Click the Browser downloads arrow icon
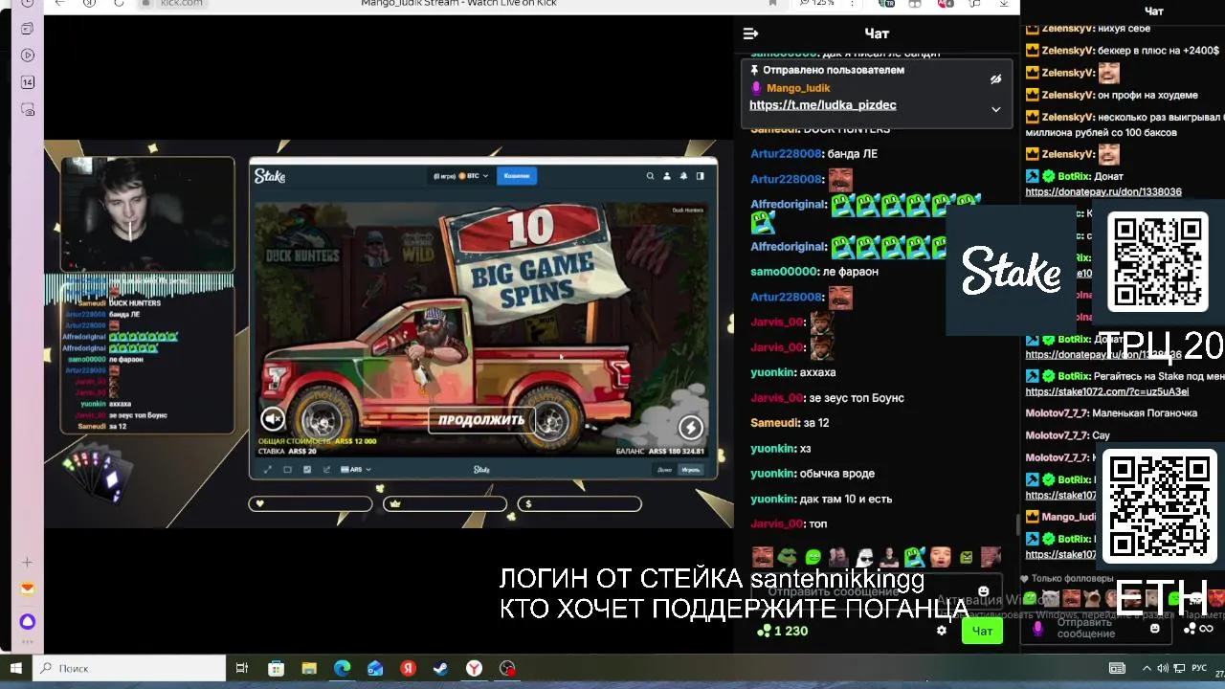The image size is (1225, 689). click(x=1003, y=3)
